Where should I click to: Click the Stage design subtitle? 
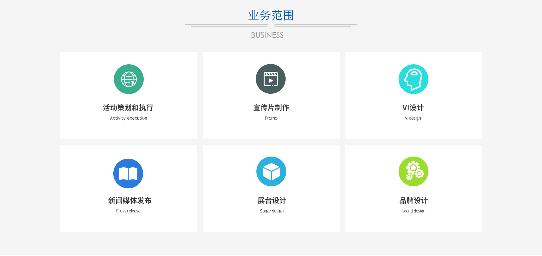click(x=272, y=211)
